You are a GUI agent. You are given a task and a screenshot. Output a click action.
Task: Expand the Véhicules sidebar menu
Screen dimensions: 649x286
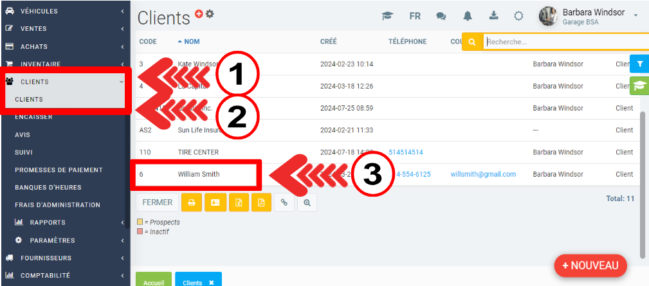pyautogui.click(x=64, y=11)
